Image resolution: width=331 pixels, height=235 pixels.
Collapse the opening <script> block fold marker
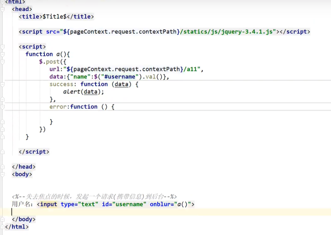pyautogui.click(x=3, y=47)
